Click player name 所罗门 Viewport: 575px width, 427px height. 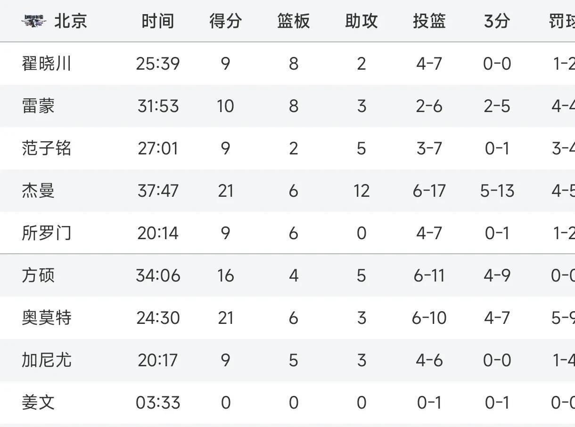pos(46,233)
